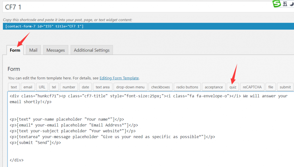294x167 pixels.
Task: Add a tel field tag
Action: (54, 87)
